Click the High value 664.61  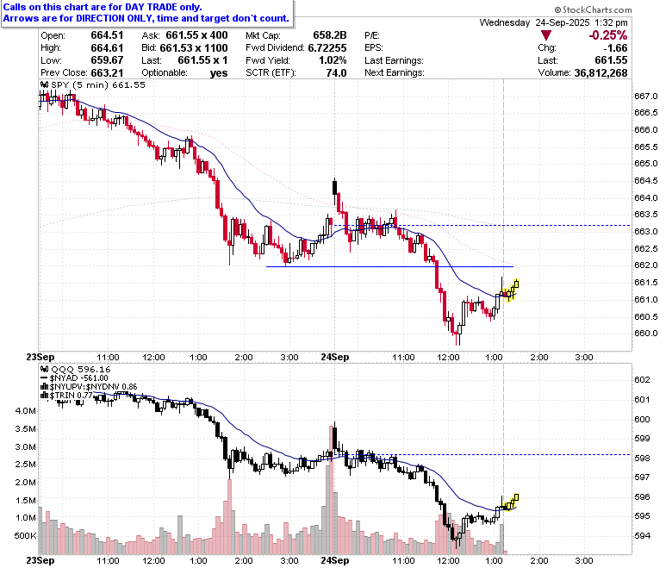point(107,48)
